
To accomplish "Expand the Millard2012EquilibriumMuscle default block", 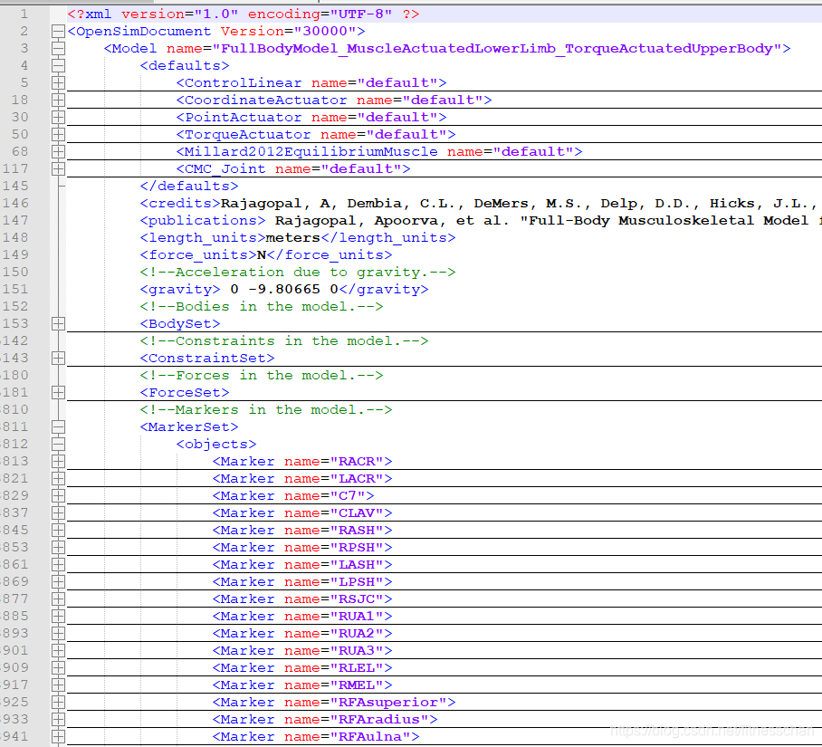I will click(58, 152).
